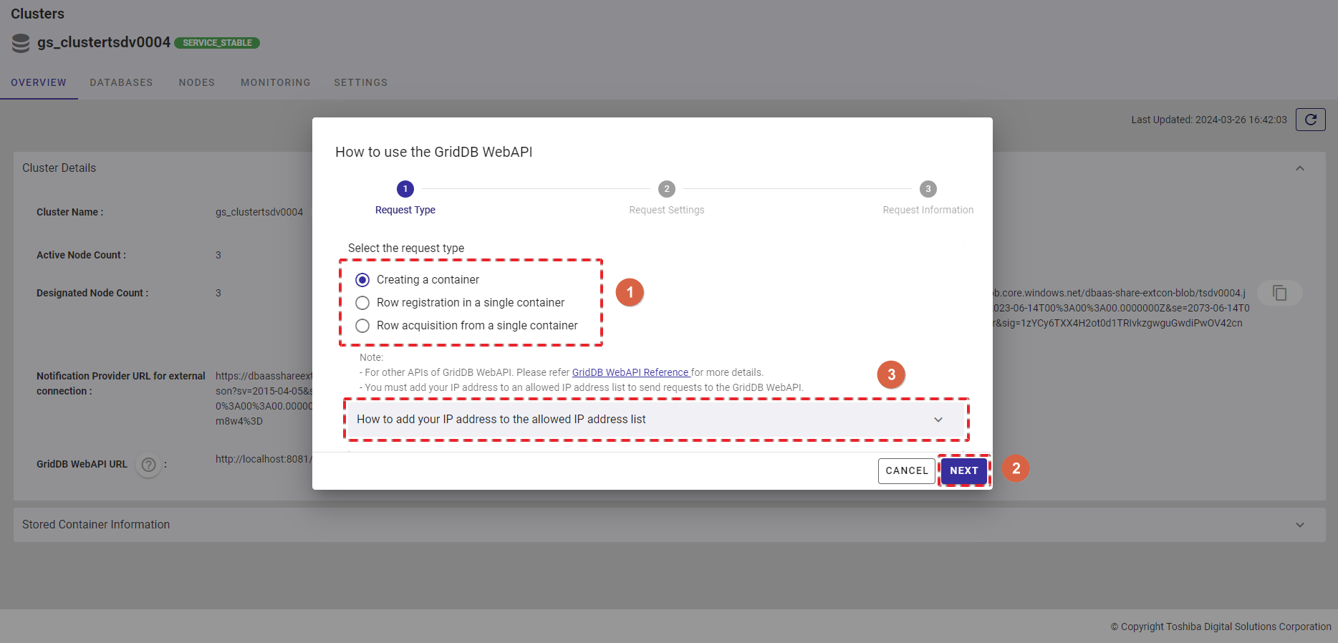This screenshot has width=1338, height=643.
Task: Choose Row acquisition from a single container
Action: pyautogui.click(x=362, y=326)
